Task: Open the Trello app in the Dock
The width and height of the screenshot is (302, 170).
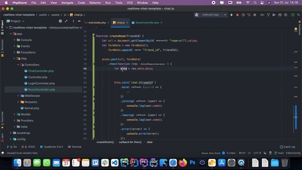Action: [95, 162]
